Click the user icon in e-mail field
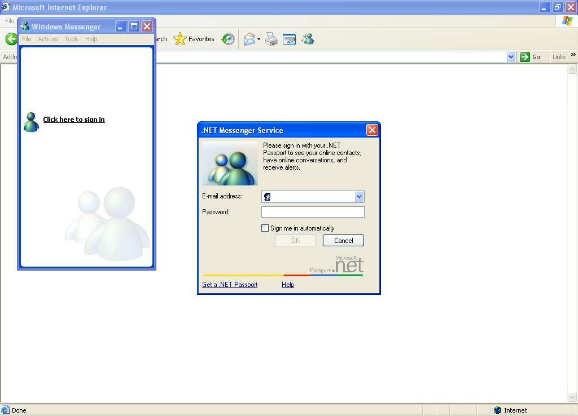Viewport: 578px width, 416px height. point(268,197)
